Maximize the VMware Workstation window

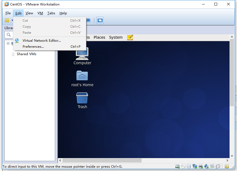(216, 4)
